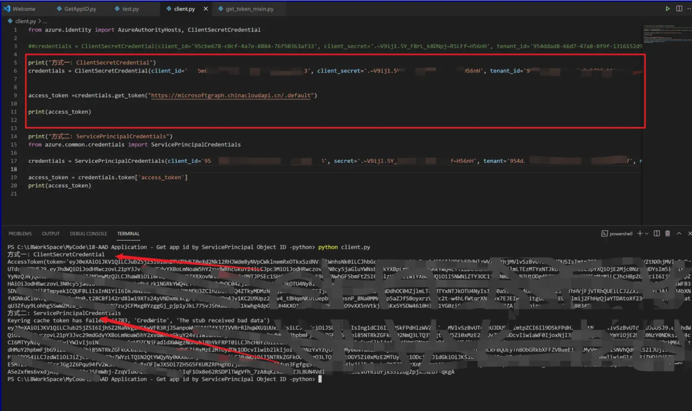Screen dimensions: 692x411
Task: Create a new terminal with plus icon
Action: click(x=639, y=234)
